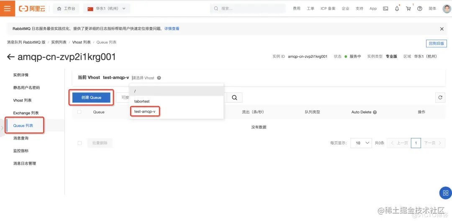Open 消息日志管理 in sidebar
The width and height of the screenshot is (452, 222).
25,163
